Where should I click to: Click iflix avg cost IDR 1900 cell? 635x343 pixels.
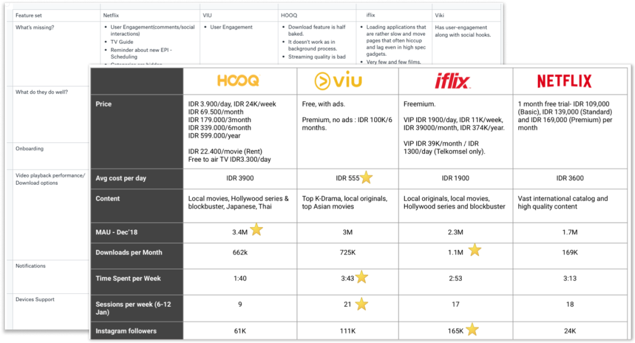tap(455, 178)
